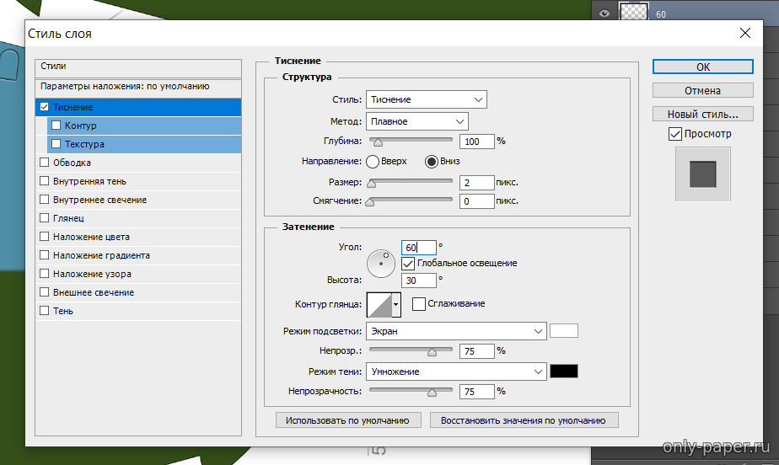Close the Layer Style dialog
The width and height of the screenshot is (779, 465).
[744, 34]
